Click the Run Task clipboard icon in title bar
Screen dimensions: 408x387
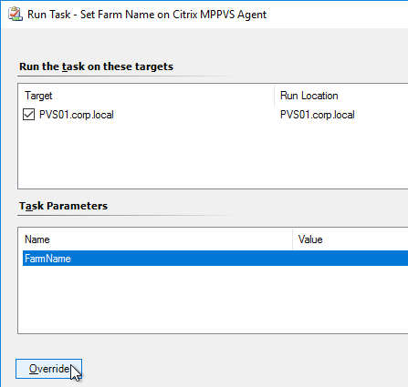(x=16, y=15)
